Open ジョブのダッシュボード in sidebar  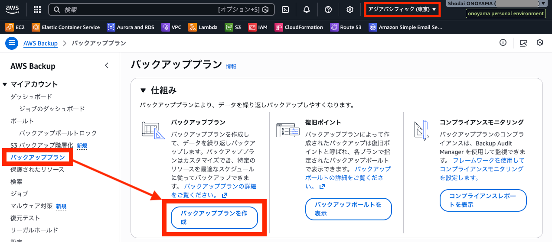[52, 109]
